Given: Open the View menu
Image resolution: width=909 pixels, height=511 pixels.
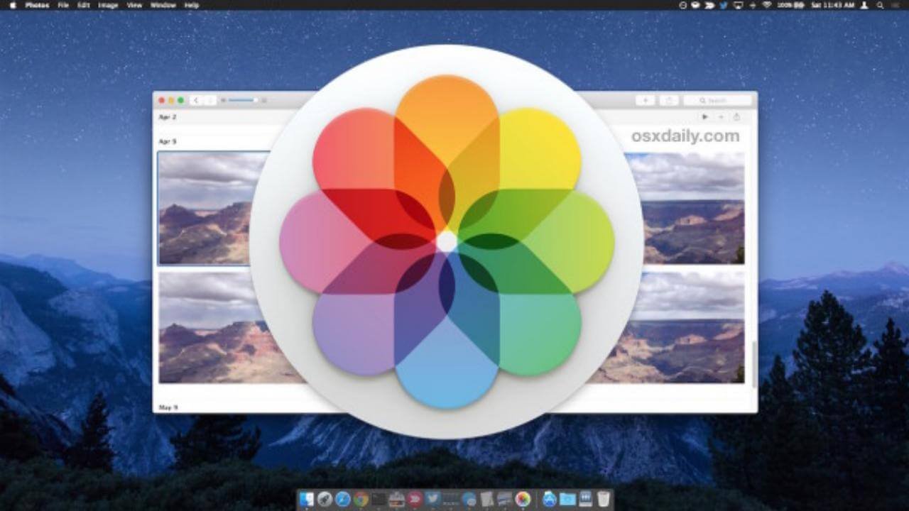Looking at the screenshot, I should 134,5.
